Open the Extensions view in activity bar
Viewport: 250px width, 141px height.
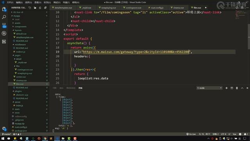click(4, 42)
